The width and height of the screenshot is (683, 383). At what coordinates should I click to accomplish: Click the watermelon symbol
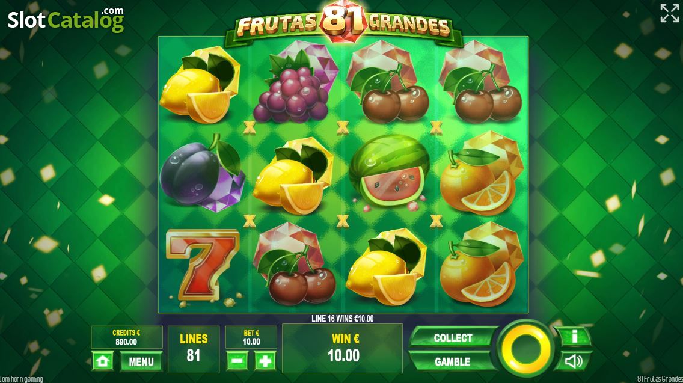(389, 173)
